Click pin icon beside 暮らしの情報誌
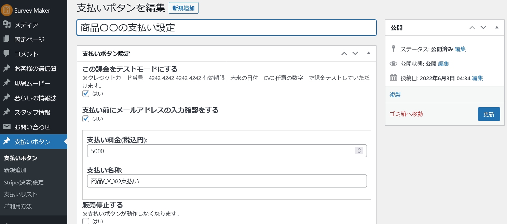Viewport: 507px width, 224px height. pyautogui.click(x=6, y=98)
